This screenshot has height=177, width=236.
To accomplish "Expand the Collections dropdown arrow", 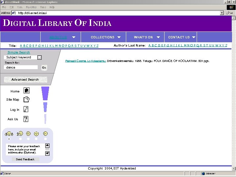I will click(x=119, y=37).
